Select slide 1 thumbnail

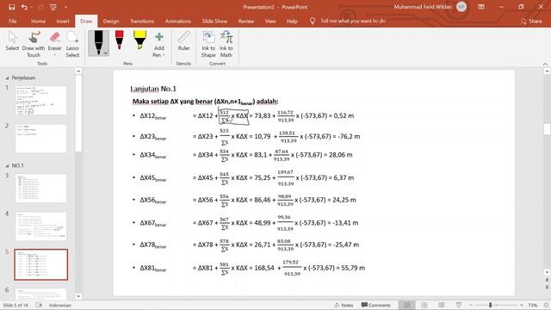click(40, 101)
